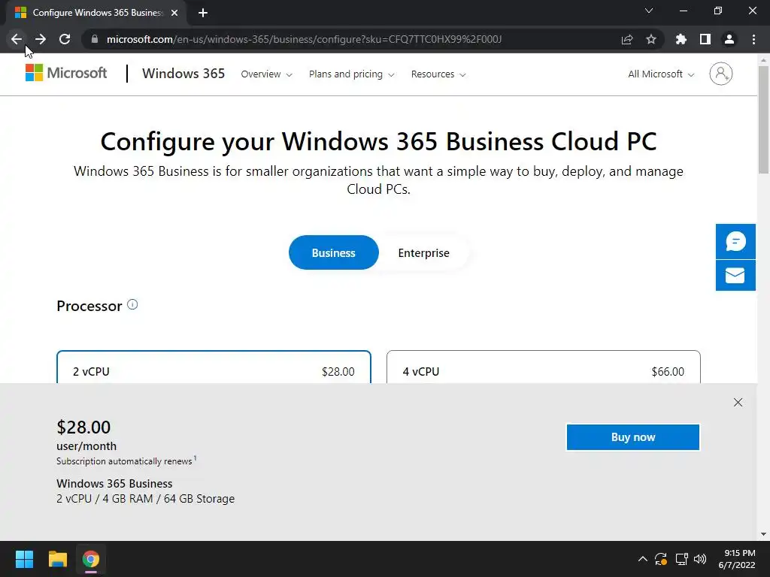Expand the Plans and pricing dropdown

tap(351, 74)
